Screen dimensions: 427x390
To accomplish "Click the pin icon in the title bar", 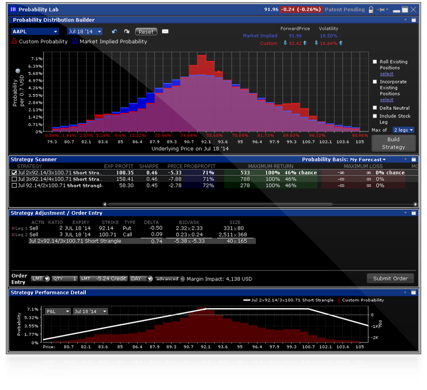I will click(x=381, y=10).
